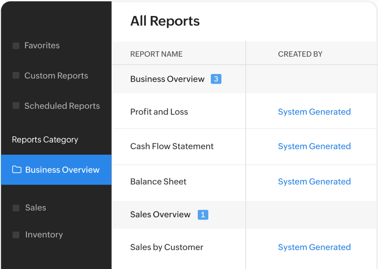Select the Sales report category
The width and height of the screenshot is (378, 269).
(x=36, y=208)
